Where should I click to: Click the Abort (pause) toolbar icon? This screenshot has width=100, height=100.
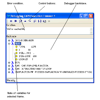click(11, 21)
